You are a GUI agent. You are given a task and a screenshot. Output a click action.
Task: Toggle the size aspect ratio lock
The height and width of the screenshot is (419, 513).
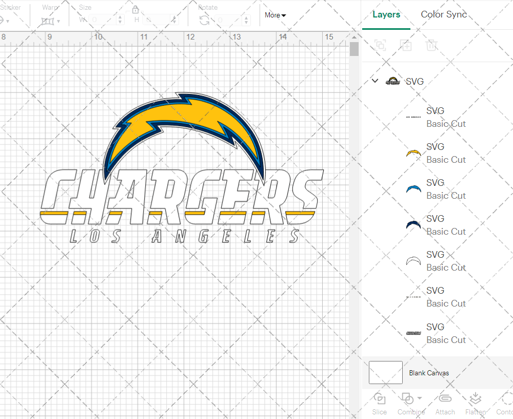(x=135, y=10)
